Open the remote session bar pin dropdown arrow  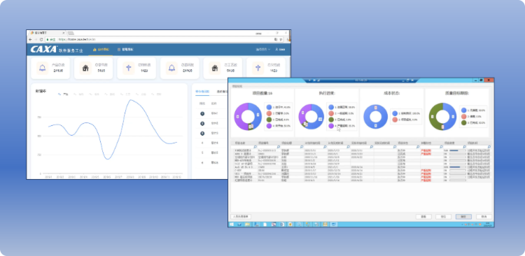(310, 80)
